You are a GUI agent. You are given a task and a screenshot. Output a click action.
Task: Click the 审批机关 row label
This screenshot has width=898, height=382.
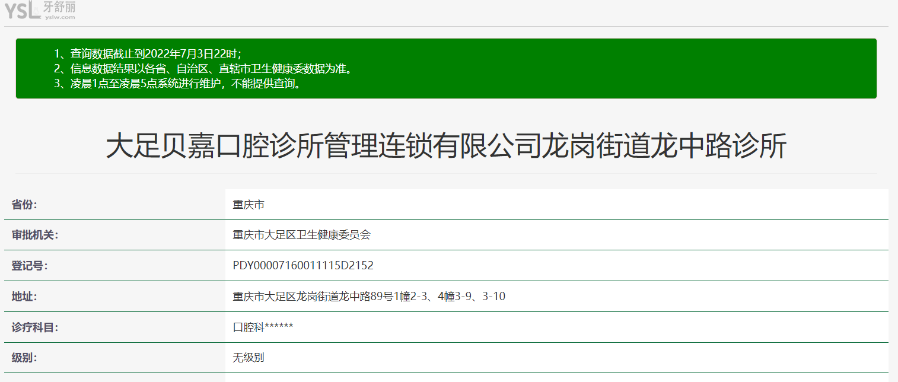click(35, 235)
